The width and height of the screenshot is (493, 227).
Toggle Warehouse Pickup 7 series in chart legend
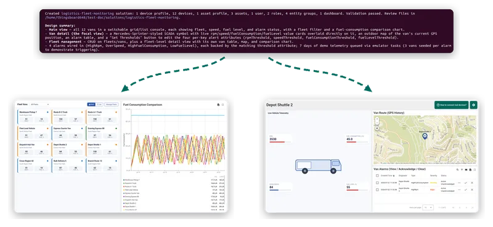click(x=132, y=180)
